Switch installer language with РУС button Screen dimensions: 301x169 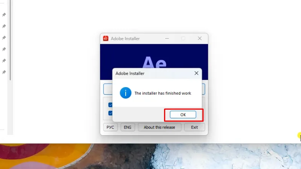110,127
